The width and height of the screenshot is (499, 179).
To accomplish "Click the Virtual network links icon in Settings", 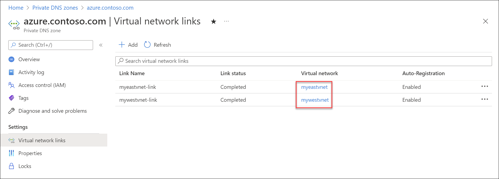I will click(12, 140).
